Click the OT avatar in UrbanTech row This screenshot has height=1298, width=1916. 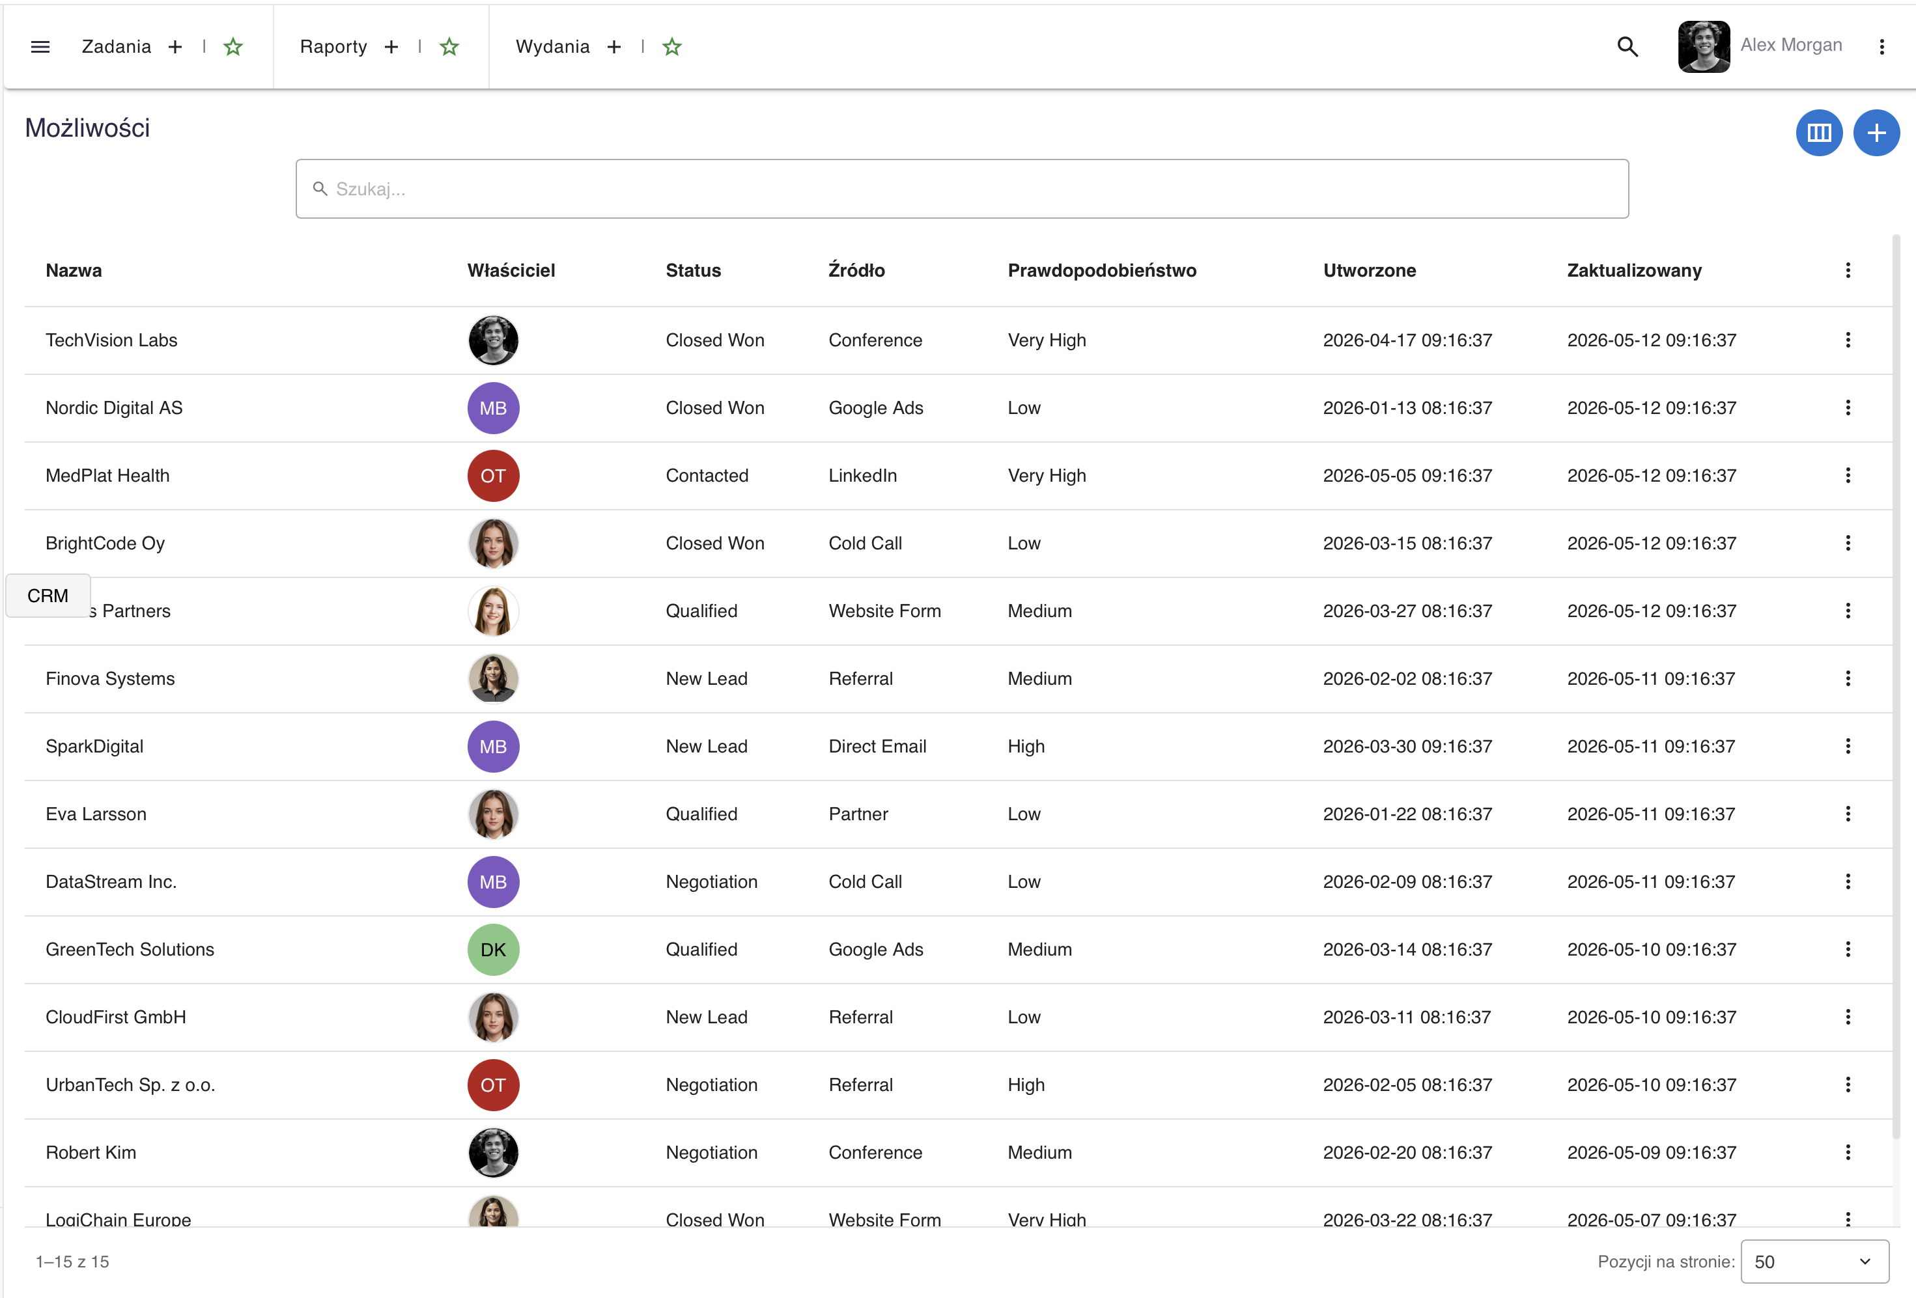(x=493, y=1084)
